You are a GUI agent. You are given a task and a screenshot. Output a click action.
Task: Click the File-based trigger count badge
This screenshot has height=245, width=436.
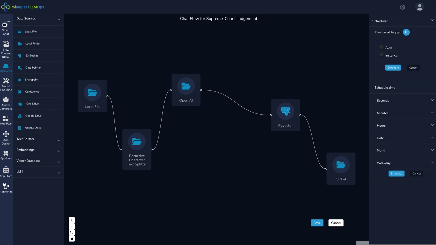coord(406,32)
